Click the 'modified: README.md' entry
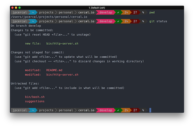Viewport: 194px width, 127px height. click(x=44, y=70)
